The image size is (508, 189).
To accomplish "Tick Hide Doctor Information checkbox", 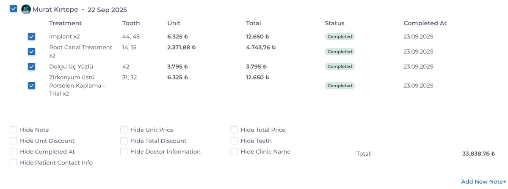I will pyautogui.click(x=124, y=151).
